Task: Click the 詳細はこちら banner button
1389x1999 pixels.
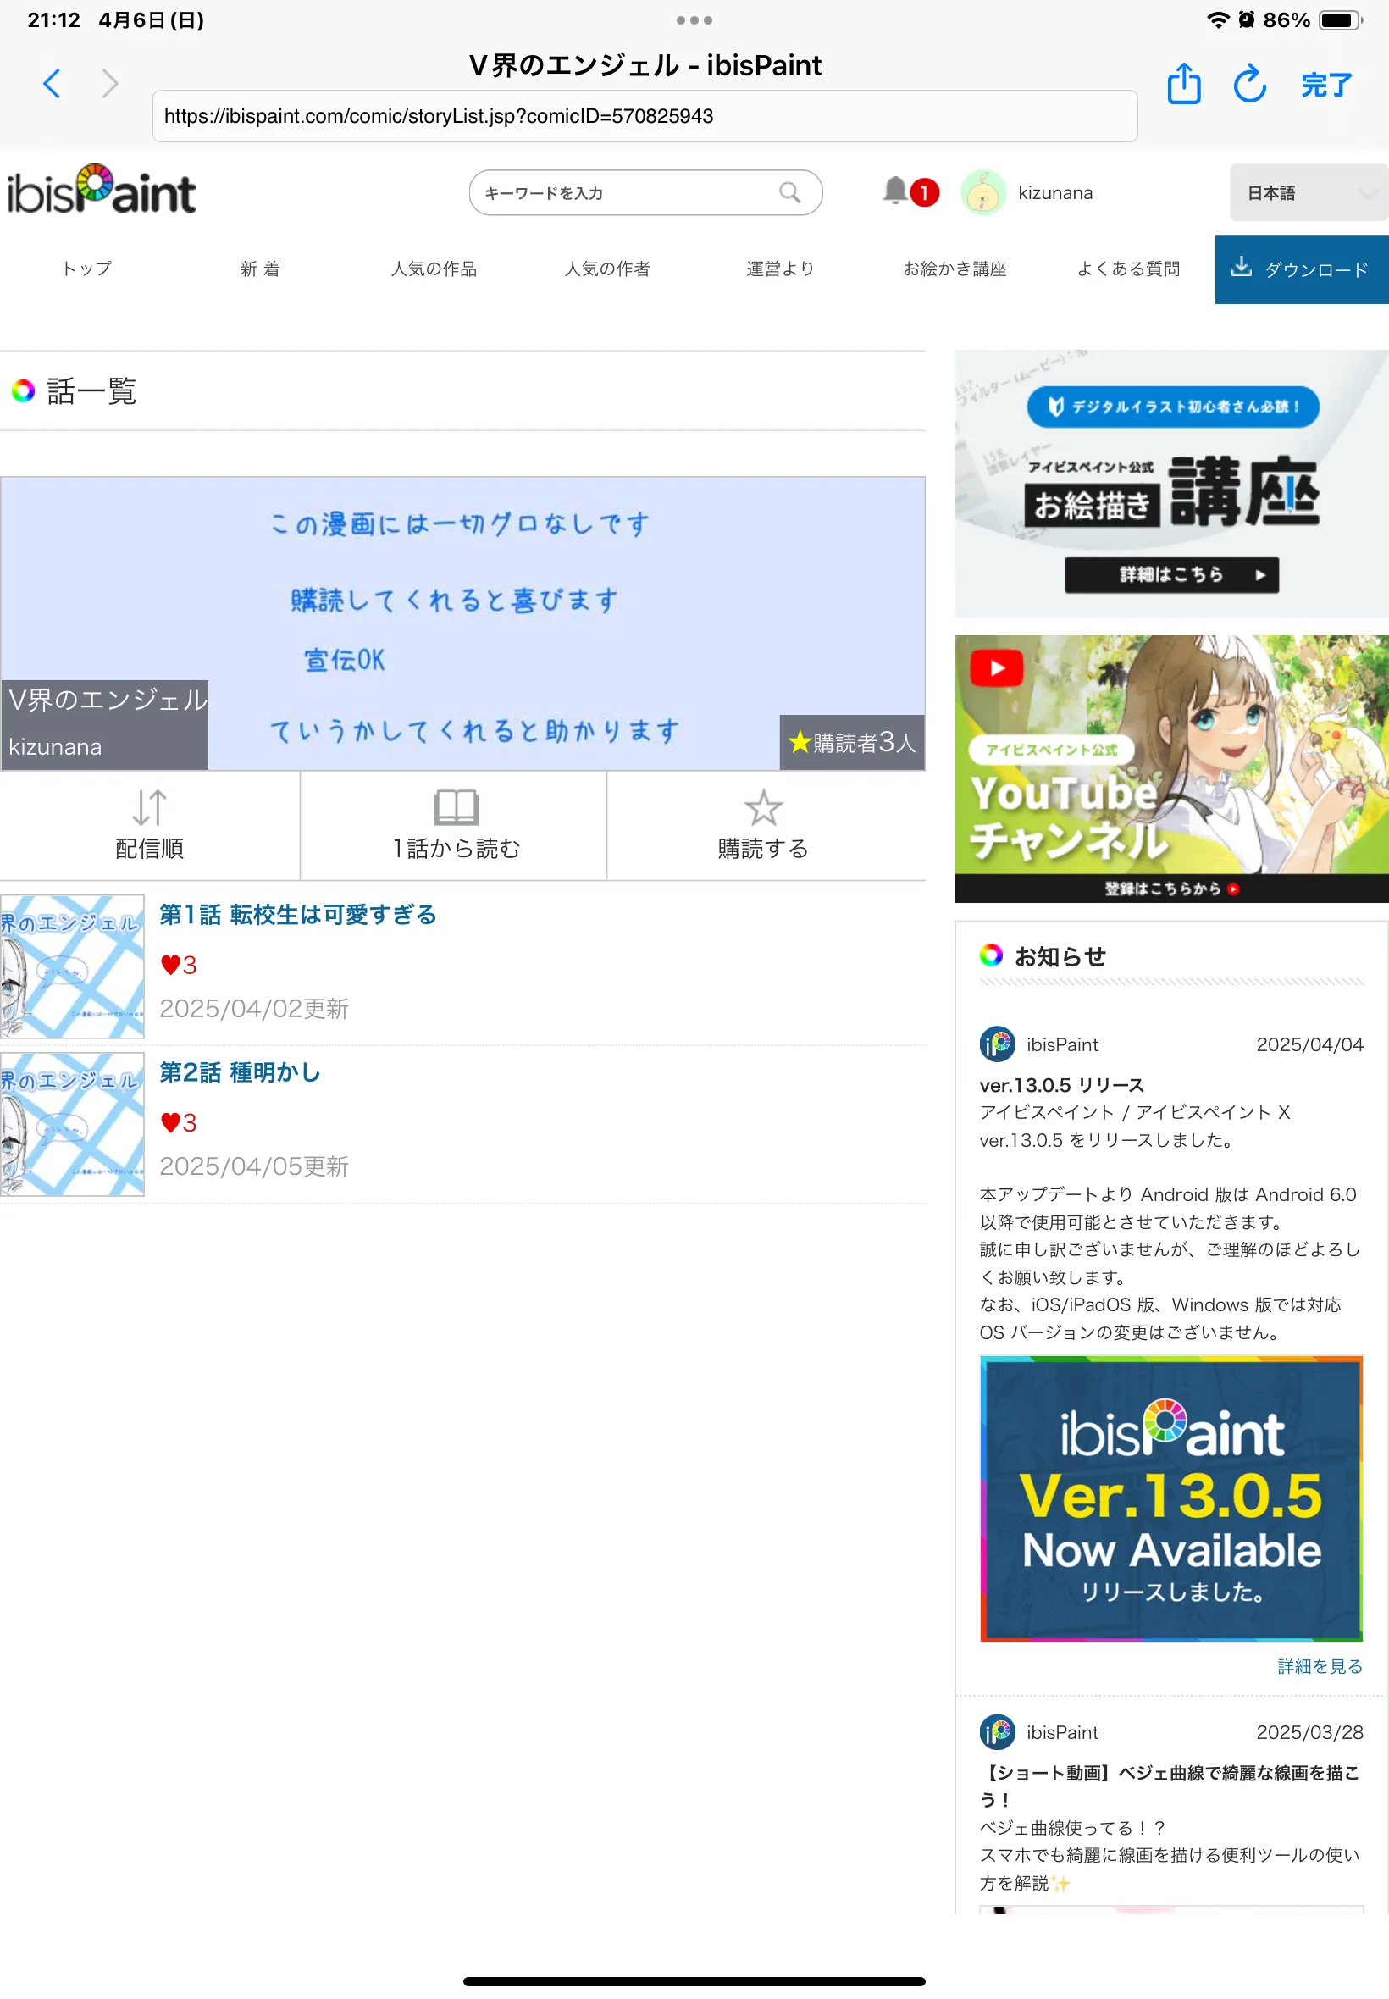Action: 1171,575
